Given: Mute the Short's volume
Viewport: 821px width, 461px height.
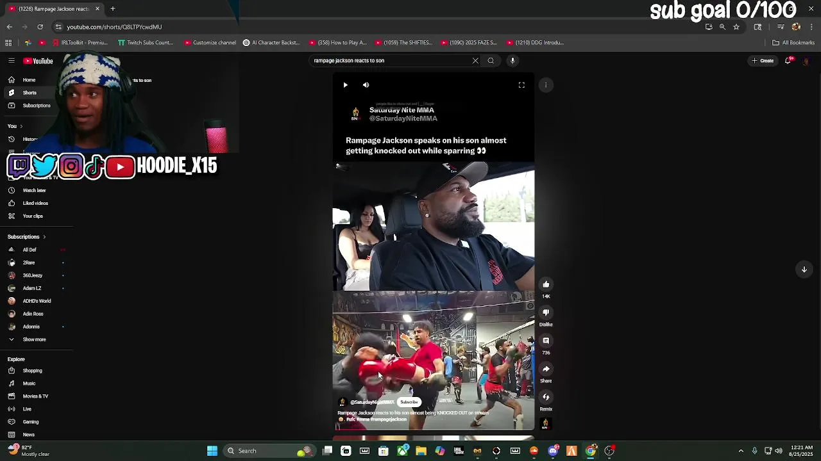Looking at the screenshot, I should (366, 85).
